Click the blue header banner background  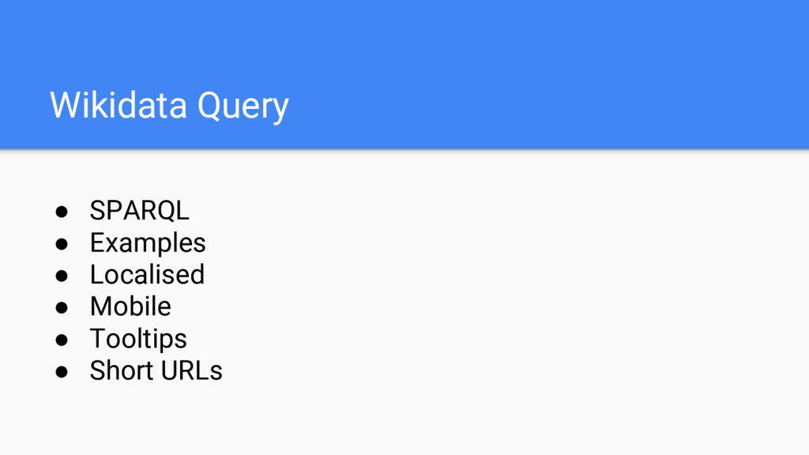(516, 72)
